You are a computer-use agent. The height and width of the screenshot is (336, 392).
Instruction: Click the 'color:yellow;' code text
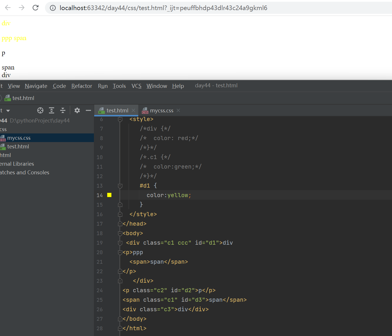(169, 195)
